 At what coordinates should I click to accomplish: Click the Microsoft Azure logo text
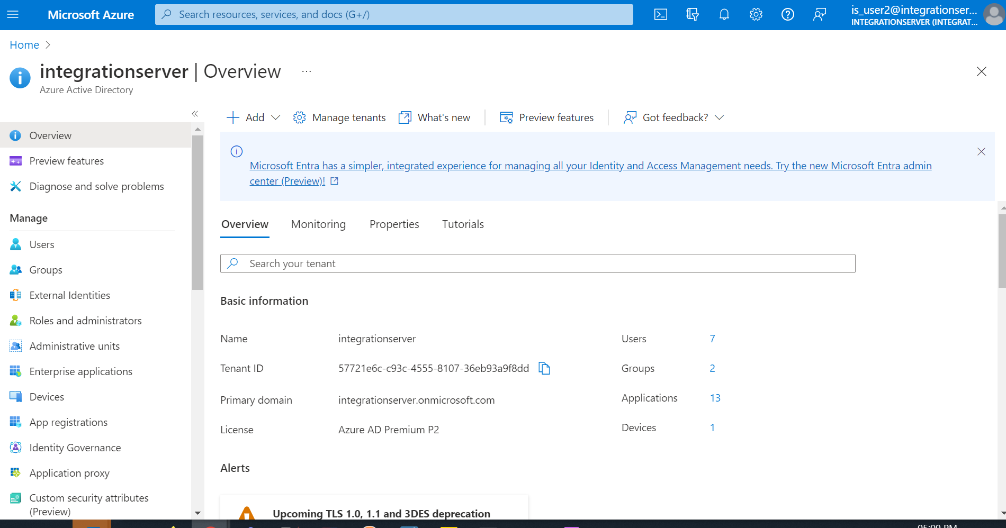(x=91, y=15)
